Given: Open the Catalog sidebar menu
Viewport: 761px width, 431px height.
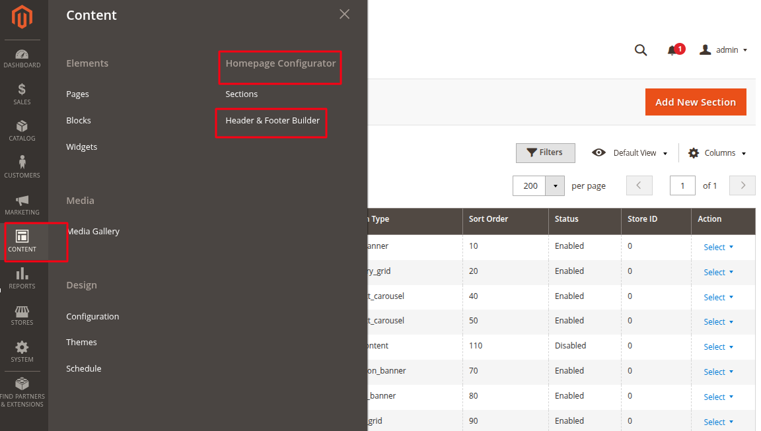Looking at the screenshot, I should 22,131.
